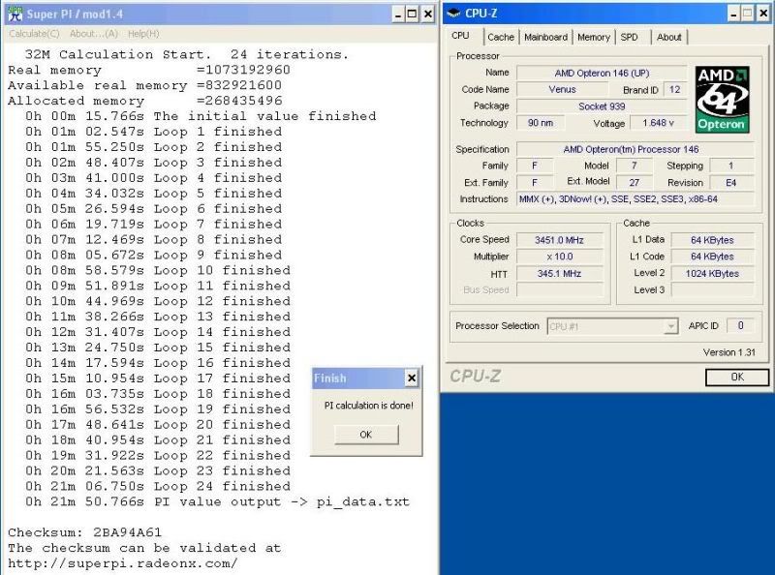Click the Super PI app icon in title bar
This screenshot has width=775, height=575.
(15, 14)
